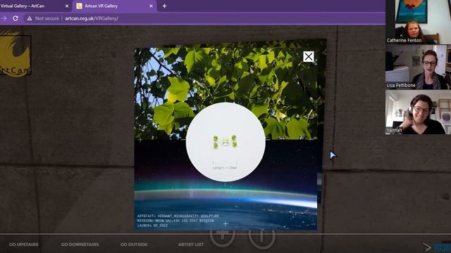Click GO UPSTAIRS in the gallery menu
The height and width of the screenshot is (253, 451).
23,245
